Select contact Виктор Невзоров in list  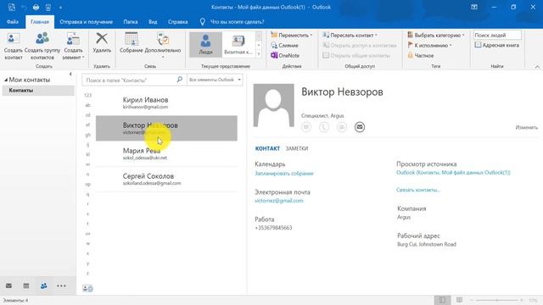(x=166, y=128)
